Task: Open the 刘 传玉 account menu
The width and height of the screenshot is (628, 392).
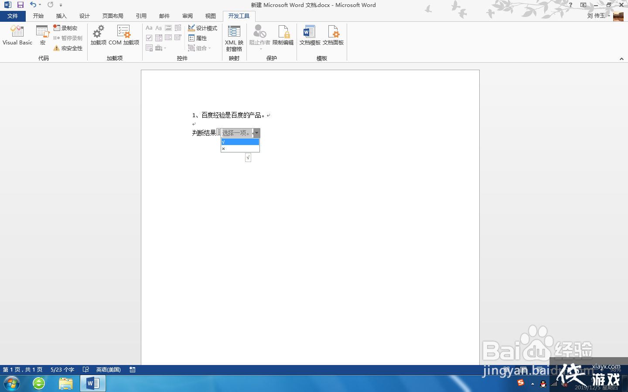Action: click(599, 16)
